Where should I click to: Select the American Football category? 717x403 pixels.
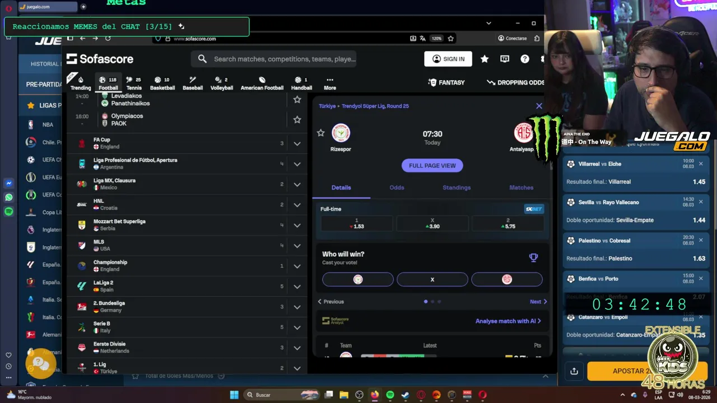[x=262, y=83]
